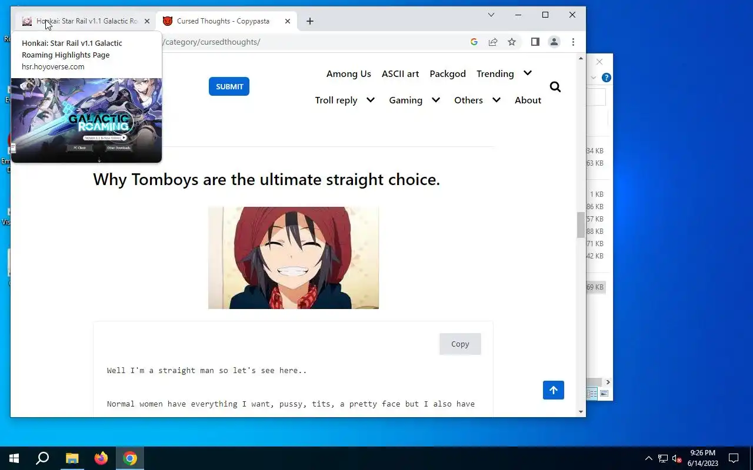The height and width of the screenshot is (470, 753).
Task: Open the site search magnifier icon
Action: click(x=555, y=87)
